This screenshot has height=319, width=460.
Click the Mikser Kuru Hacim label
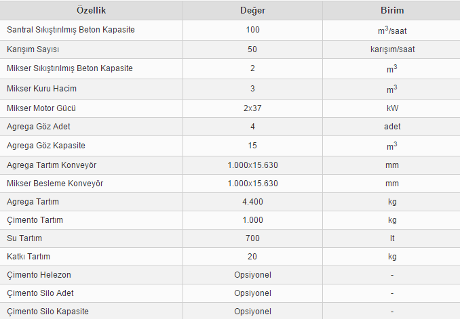(44, 89)
